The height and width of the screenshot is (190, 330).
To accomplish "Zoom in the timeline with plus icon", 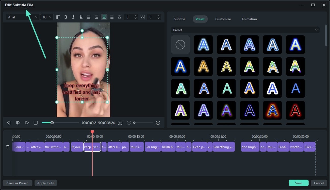I will (158, 123).
